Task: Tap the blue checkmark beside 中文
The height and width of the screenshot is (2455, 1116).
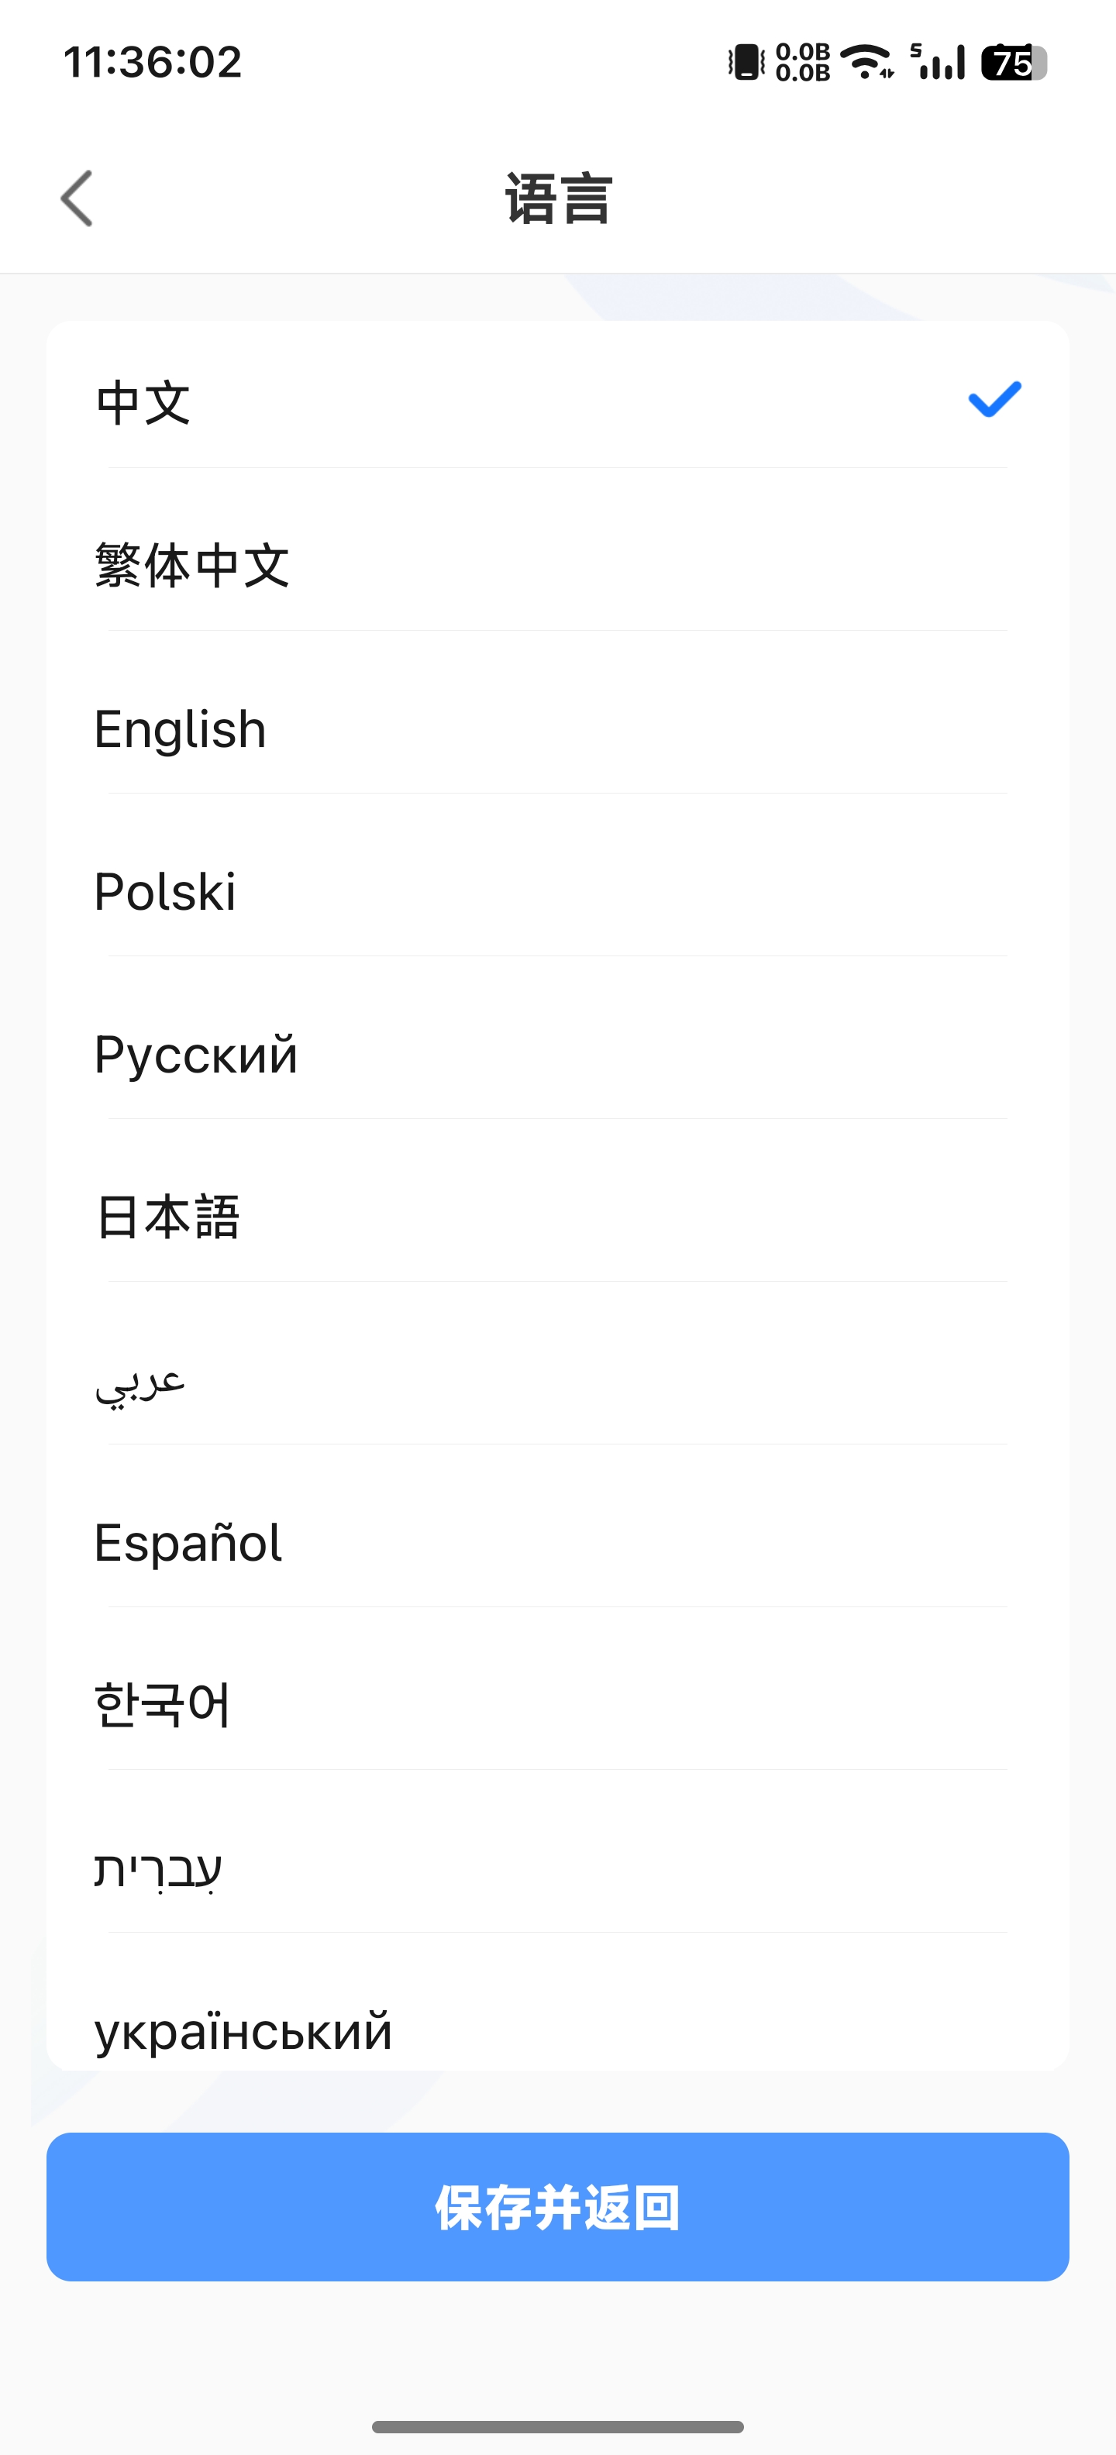Action: (994, 399)
